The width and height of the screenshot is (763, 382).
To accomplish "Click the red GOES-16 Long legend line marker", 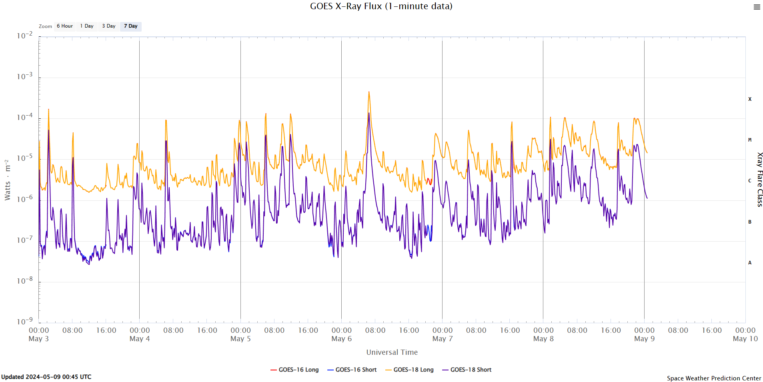I will click(274, 370).
